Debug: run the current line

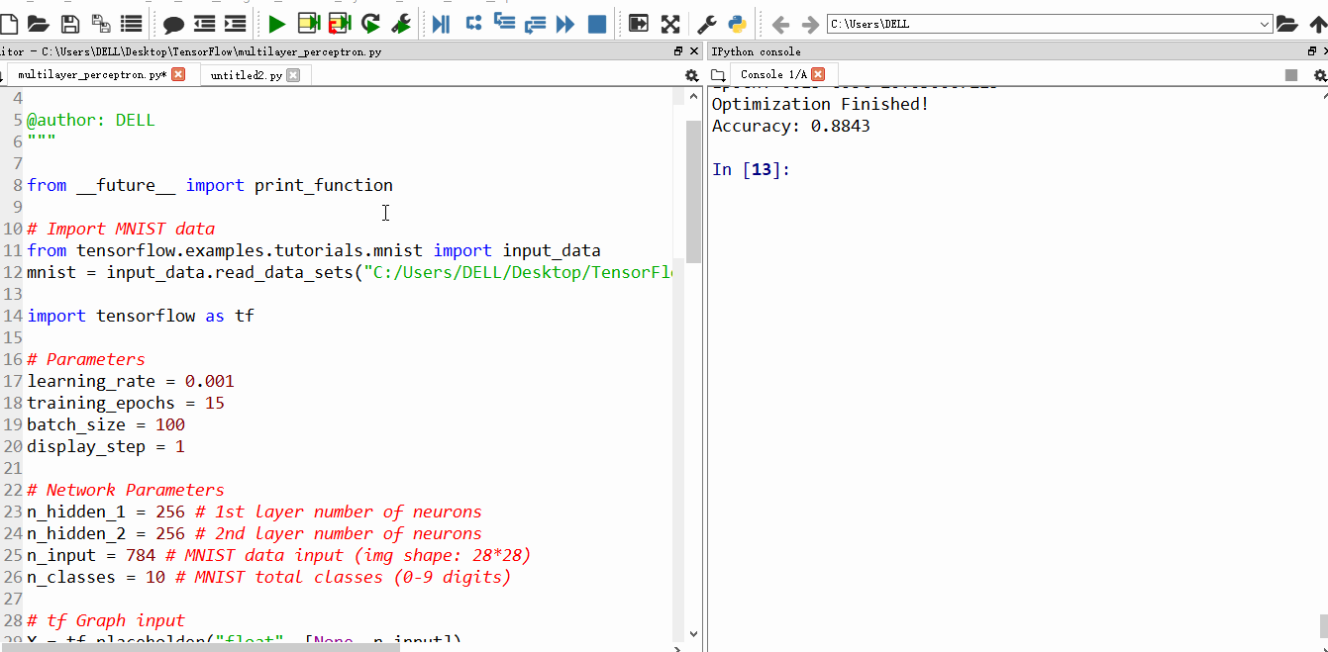(473, 24)
